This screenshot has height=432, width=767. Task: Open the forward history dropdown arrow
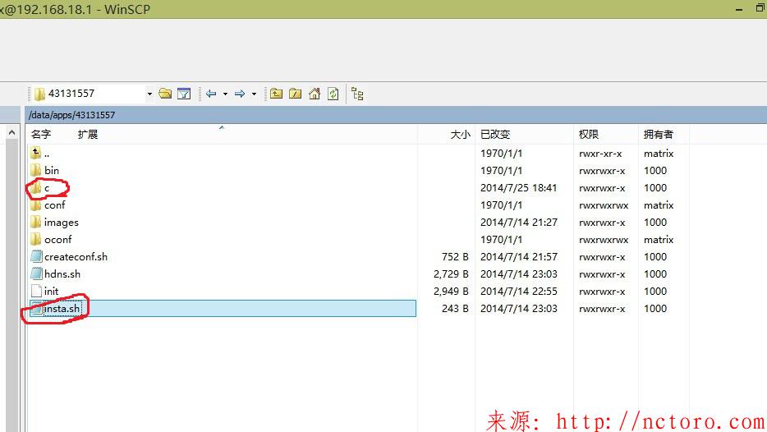(254, 94)
